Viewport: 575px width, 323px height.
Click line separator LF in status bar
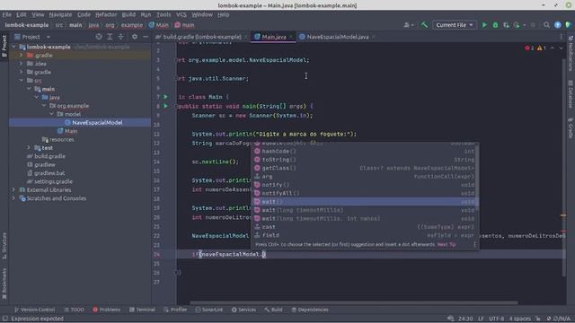click(x=481, y=319)
